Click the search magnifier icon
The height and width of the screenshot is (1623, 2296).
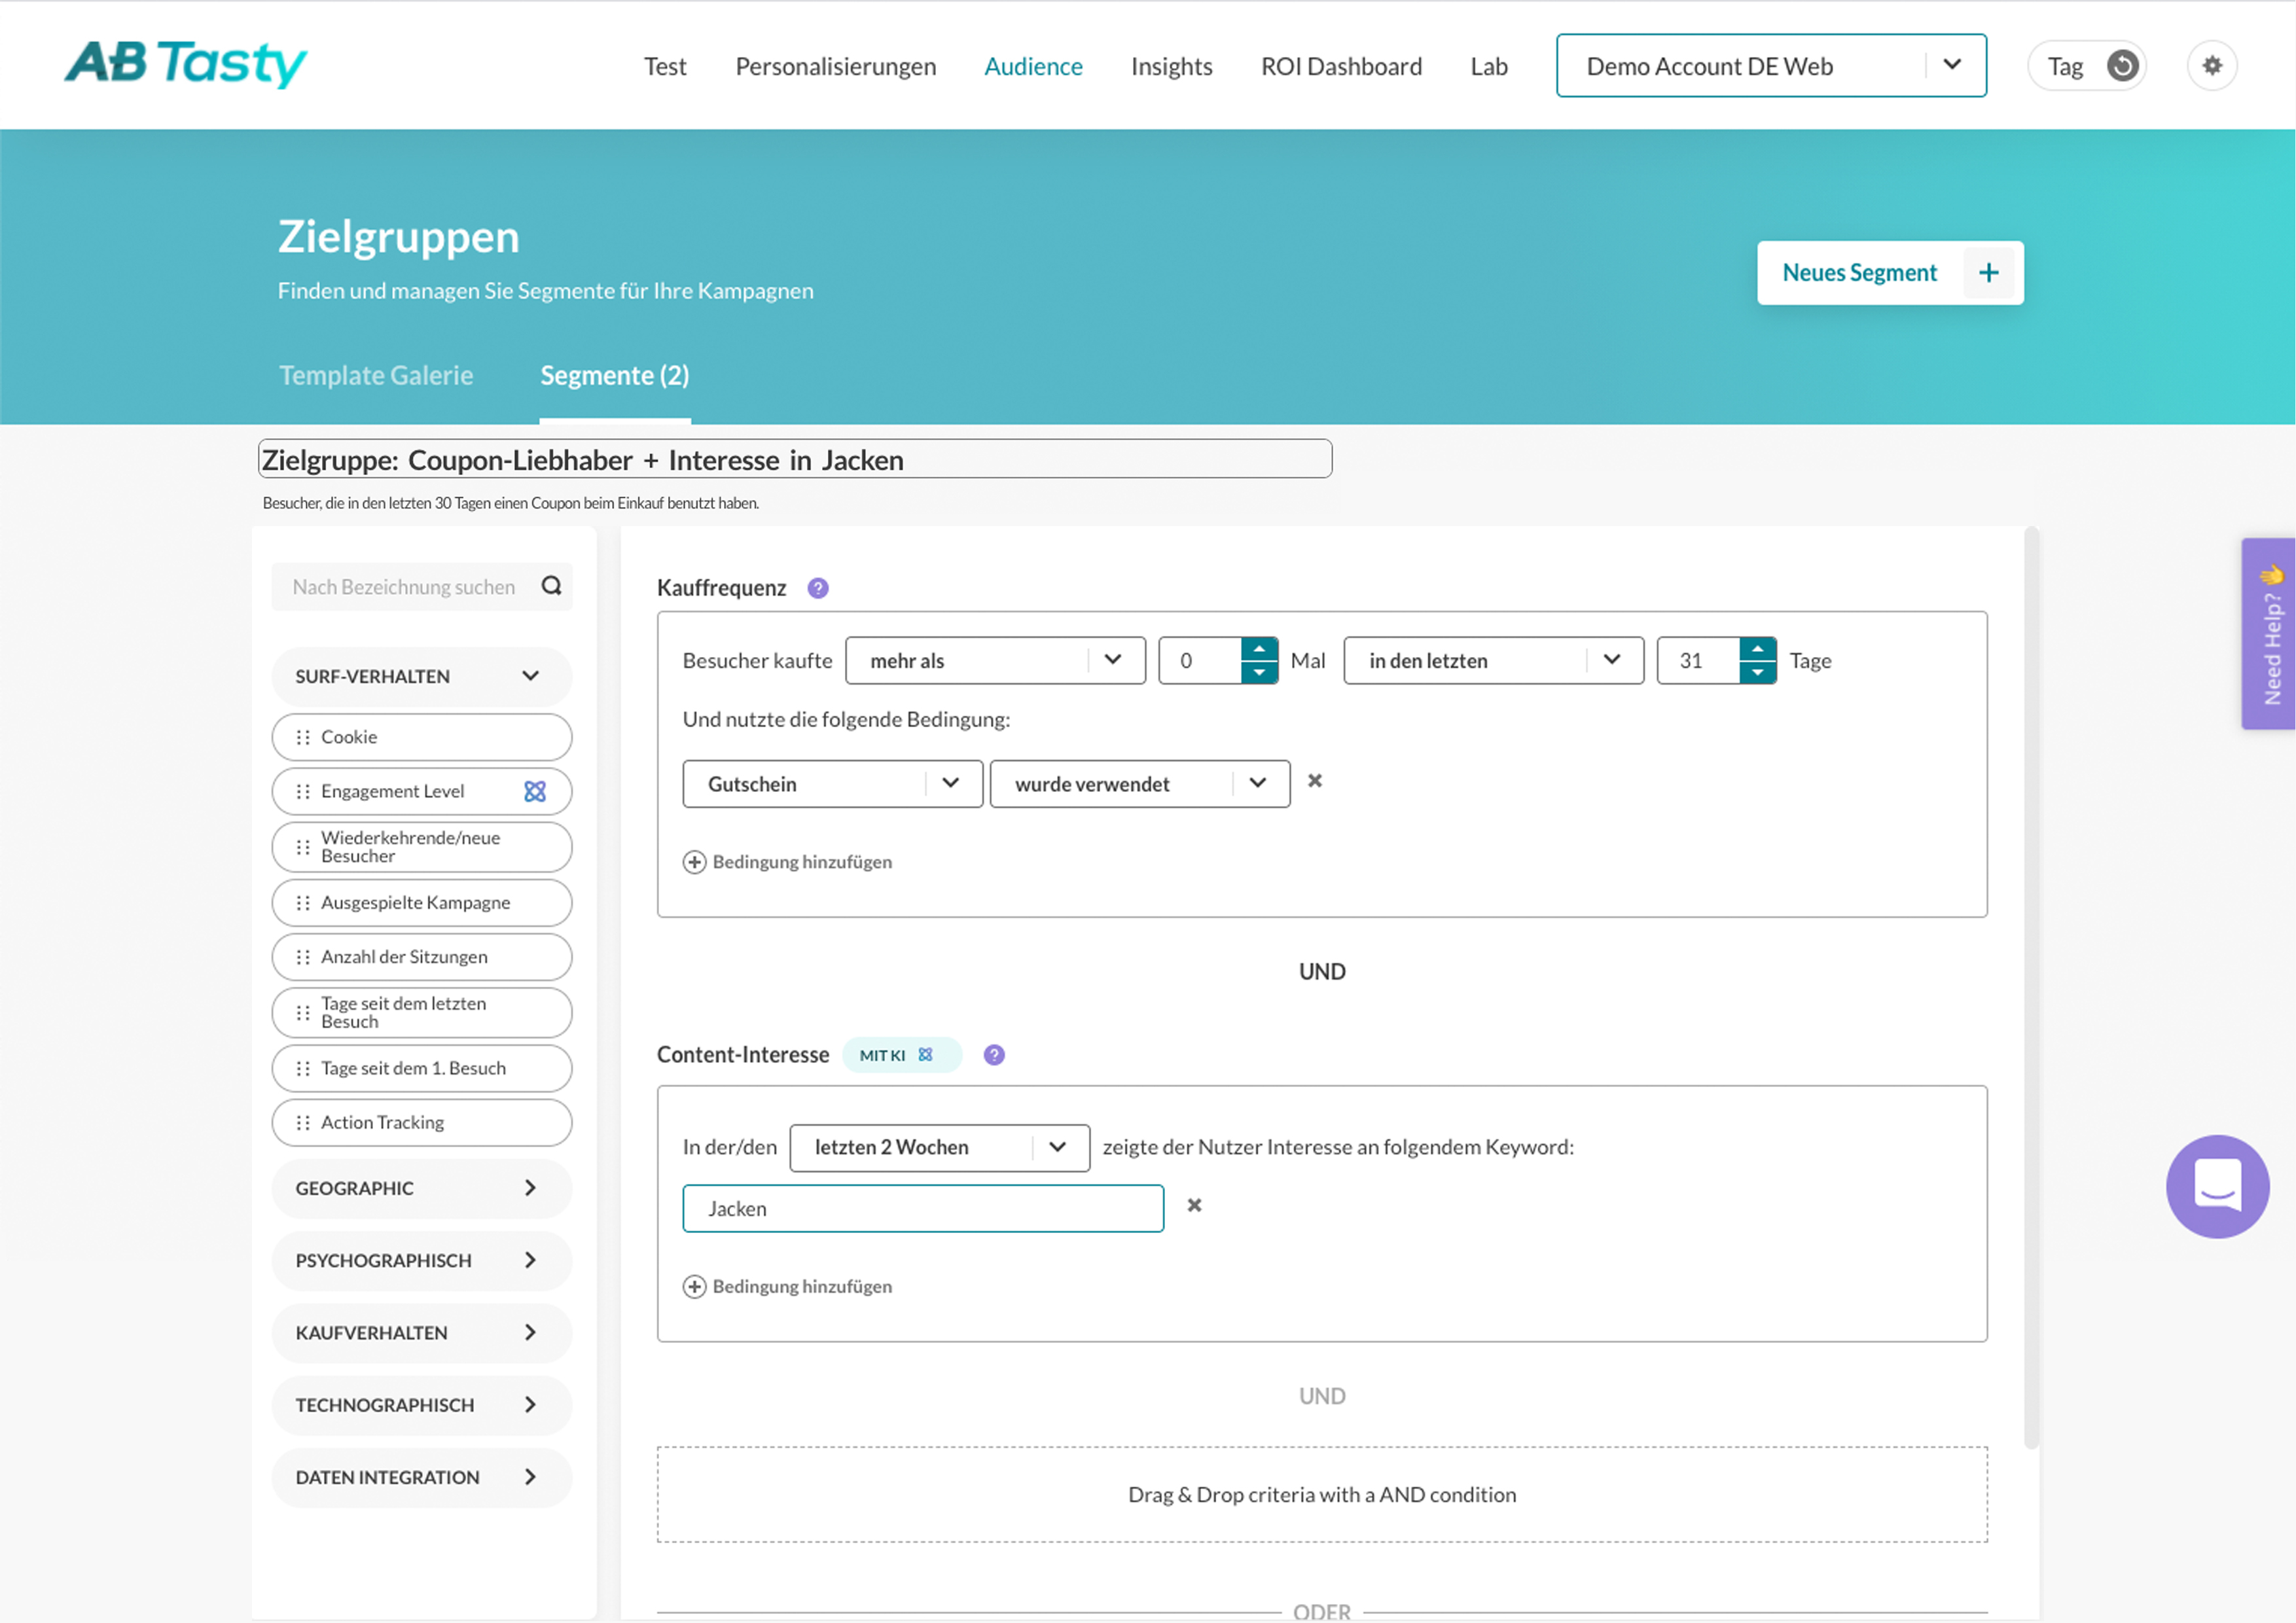(551, 586)
